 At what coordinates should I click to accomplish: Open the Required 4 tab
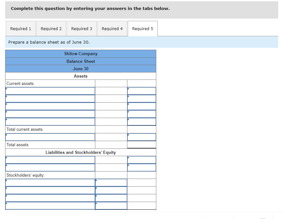pos(112,29)
